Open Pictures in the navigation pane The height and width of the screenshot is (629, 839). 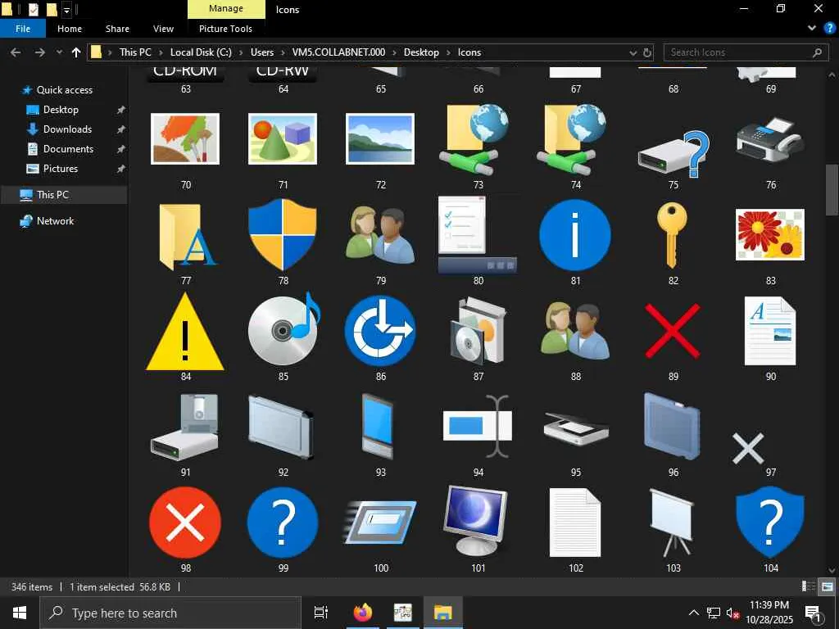(x=61, y=169)
